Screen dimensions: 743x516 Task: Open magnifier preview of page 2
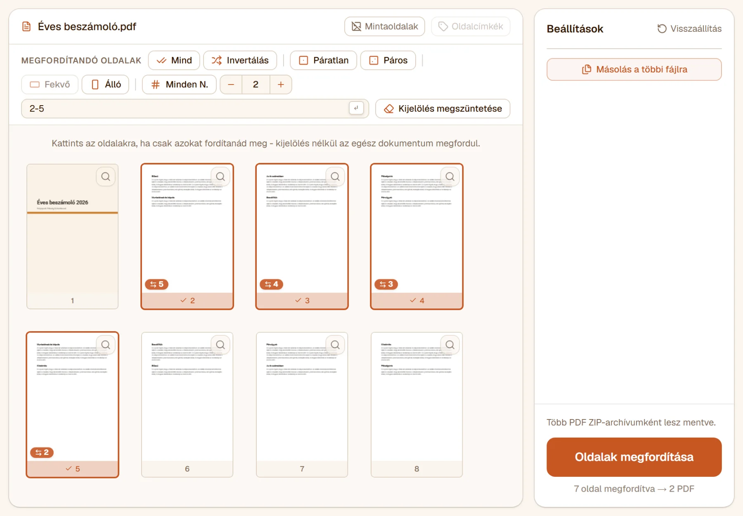(220, 177)
